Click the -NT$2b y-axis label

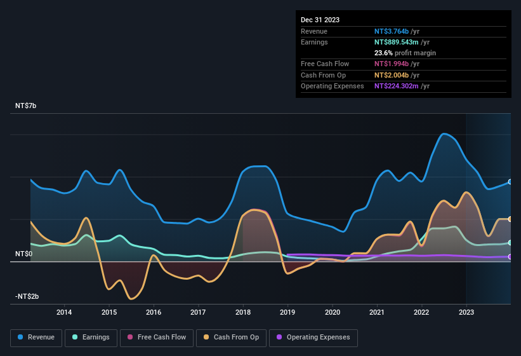tap(26, 297)
